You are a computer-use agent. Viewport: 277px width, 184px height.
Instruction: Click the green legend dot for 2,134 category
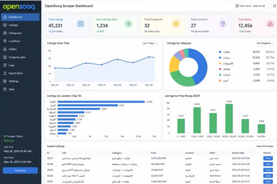[220, 75]
